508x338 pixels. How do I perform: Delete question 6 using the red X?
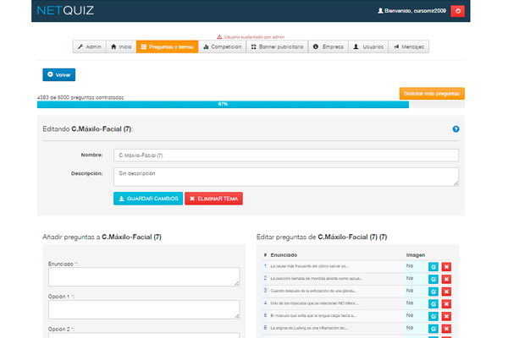tap(446, 327)
